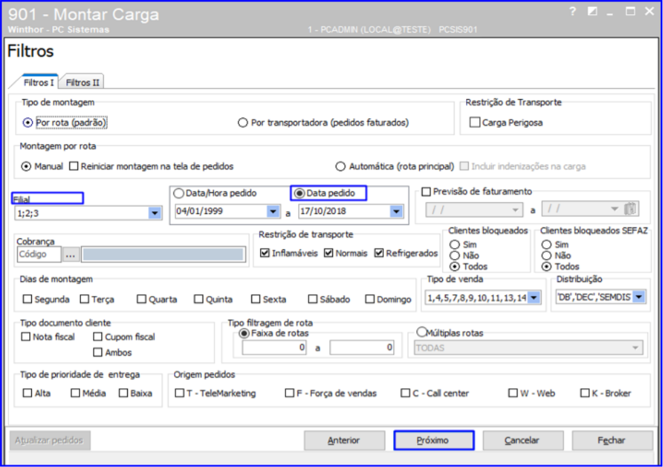Check Ambos document checkbox
Screen dimensions: 663x467
[x=98, y=352]
